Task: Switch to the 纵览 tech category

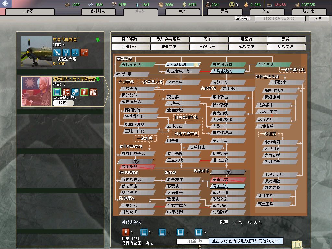Action: [287, 39]
